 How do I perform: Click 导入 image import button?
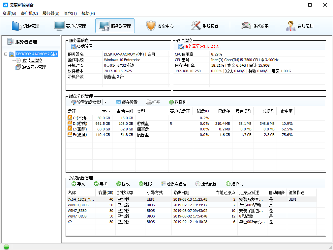78,184
